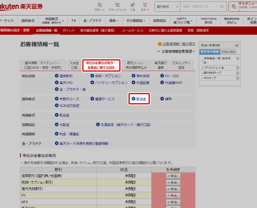Screen dimensions: 257x208
Task: Open the メールサービス sub-menu item
Action: click(133, 31)
